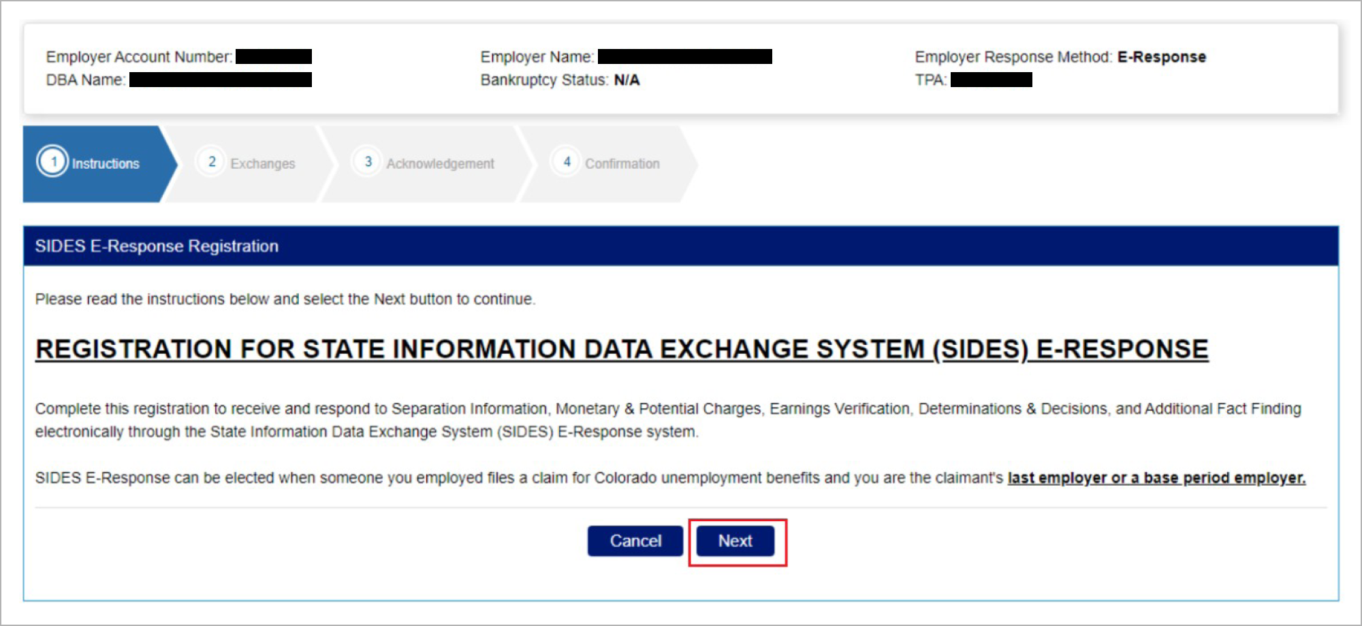The image size is (1362, 626).
Task: Jump to the Confirmation step label
Action: 622,164
